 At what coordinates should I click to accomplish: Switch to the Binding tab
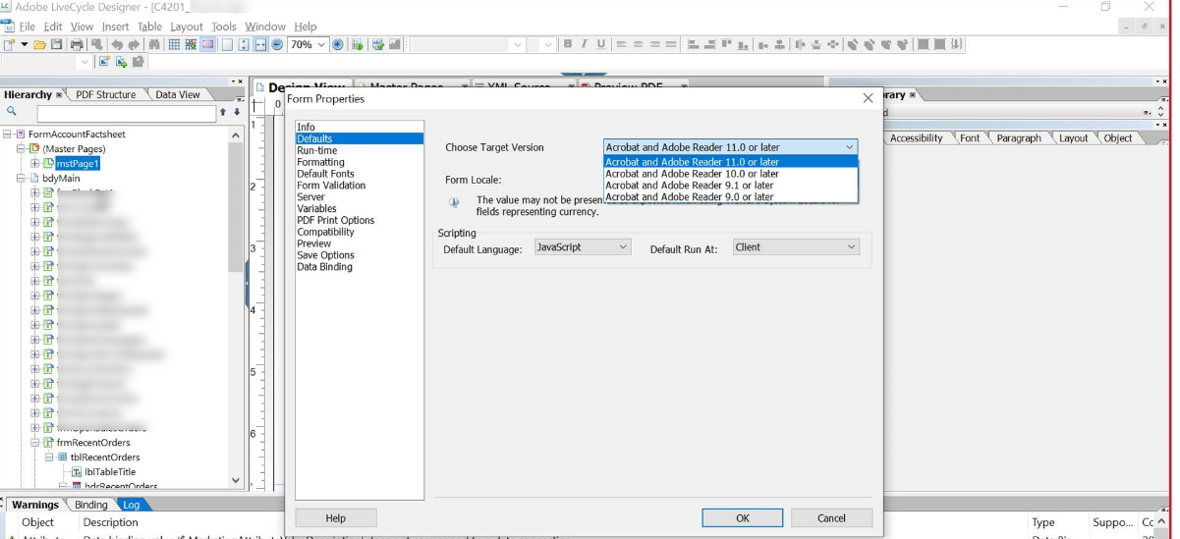pyautogui.click(x=91, y=505)
